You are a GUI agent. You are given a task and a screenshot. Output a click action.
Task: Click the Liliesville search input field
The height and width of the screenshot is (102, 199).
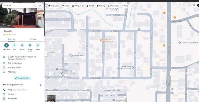coord(18,6)
